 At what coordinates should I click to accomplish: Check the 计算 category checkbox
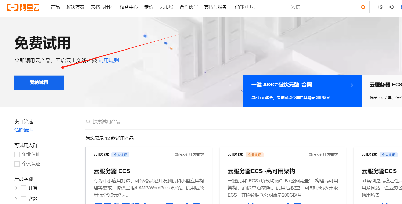pyautogui.click(x=23, y=188)
